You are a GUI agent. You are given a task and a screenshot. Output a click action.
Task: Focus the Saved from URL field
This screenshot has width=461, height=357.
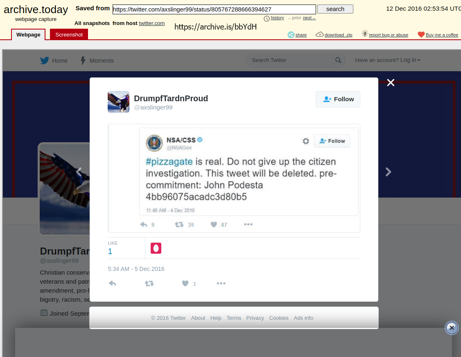point(215,9)
